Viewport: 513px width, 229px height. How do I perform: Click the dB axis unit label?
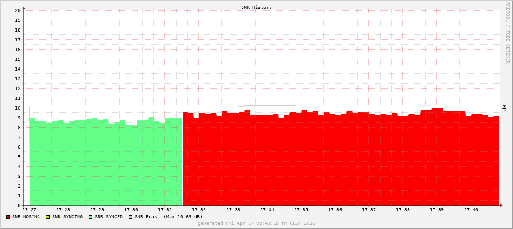click(x=505, y=108)
